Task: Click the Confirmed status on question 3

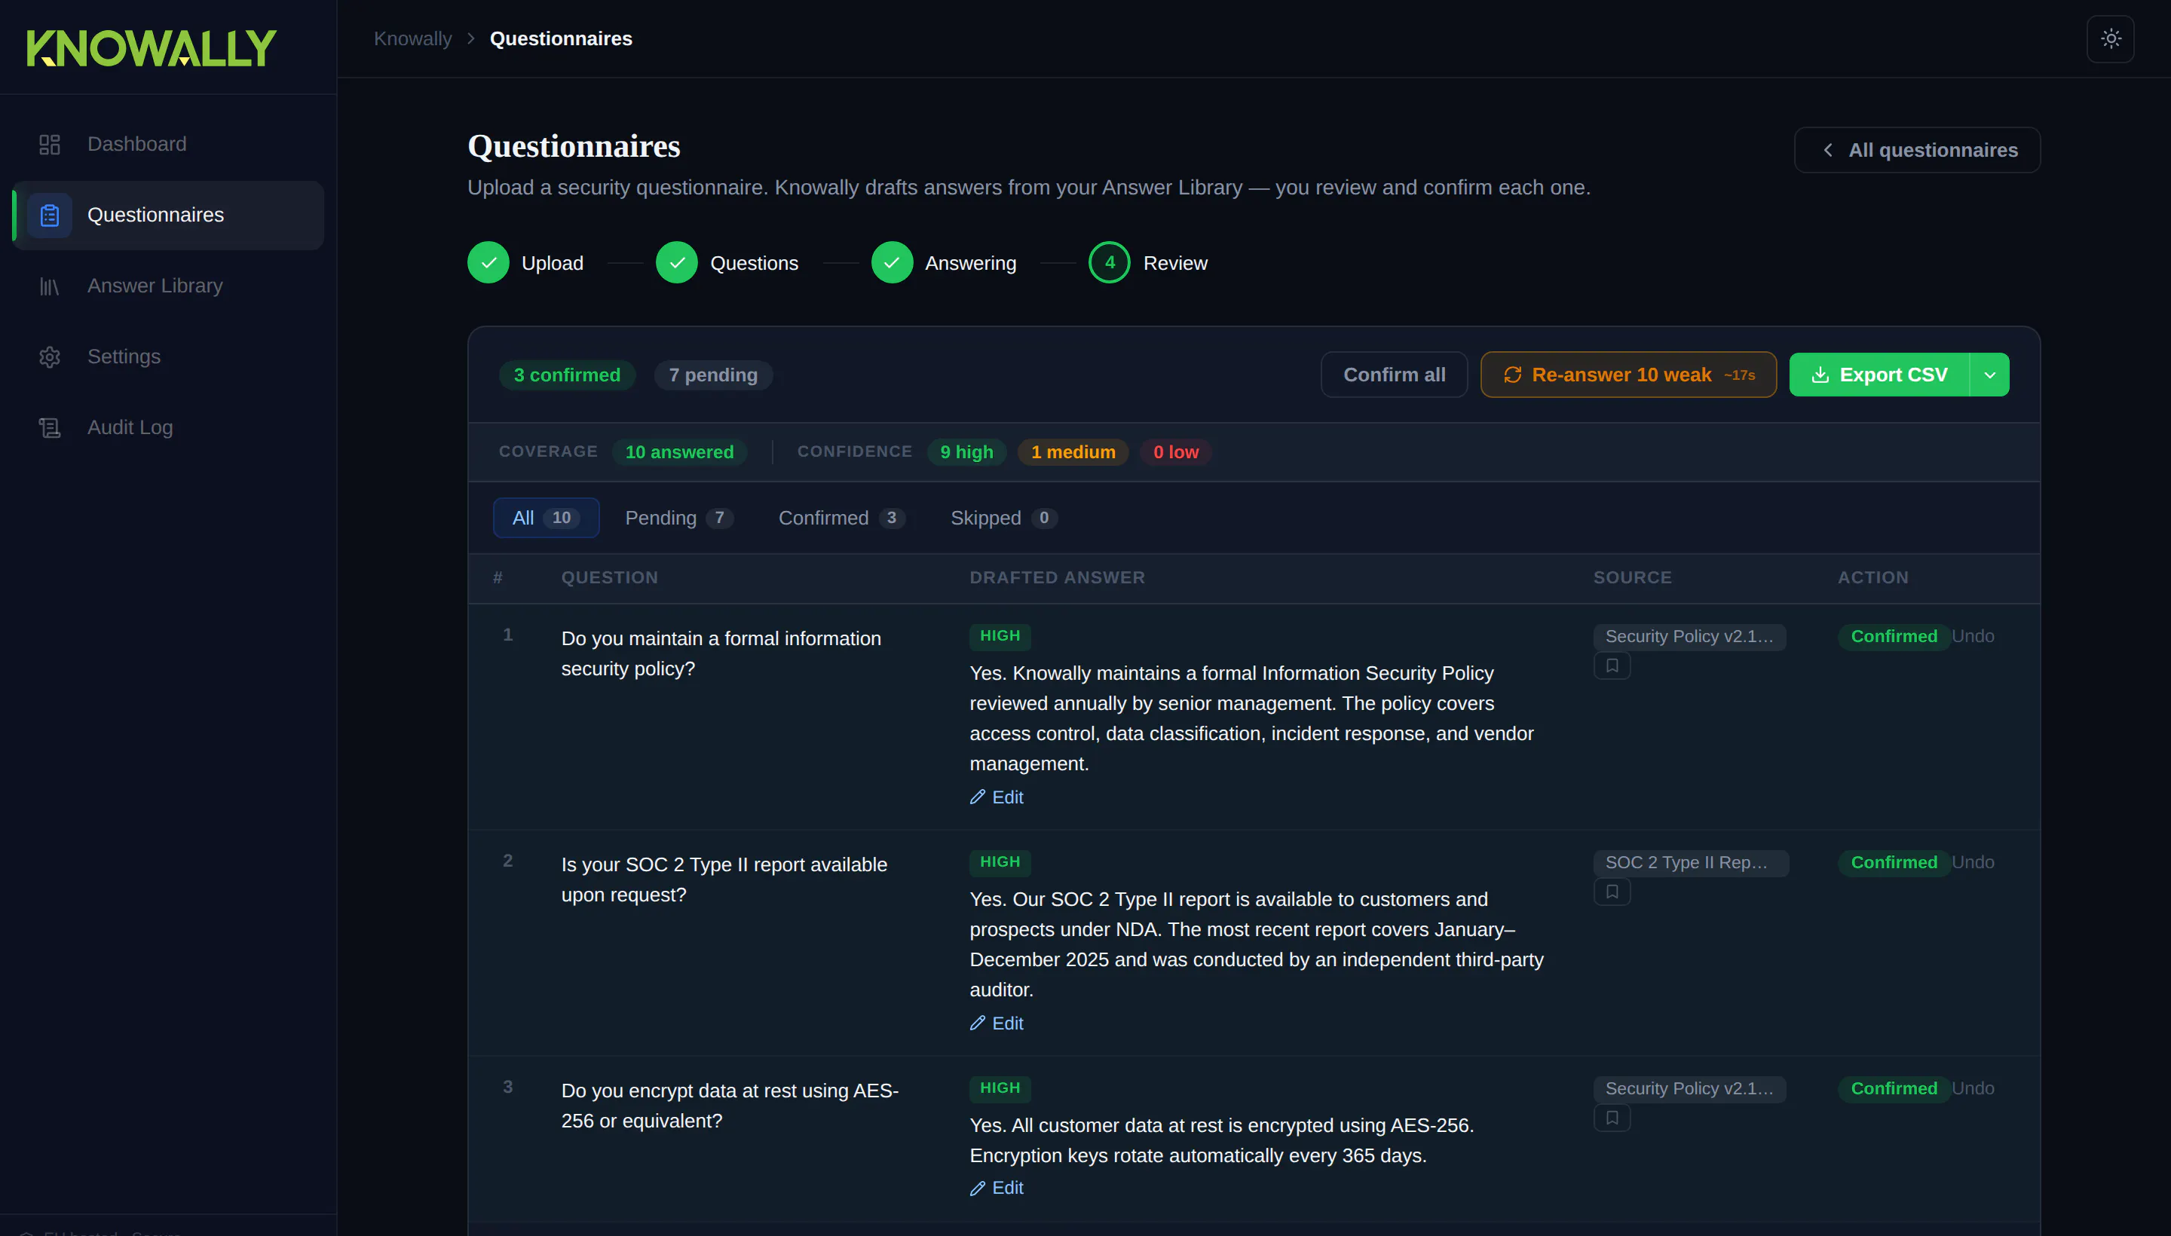Action: (x=1894, y=1089)
